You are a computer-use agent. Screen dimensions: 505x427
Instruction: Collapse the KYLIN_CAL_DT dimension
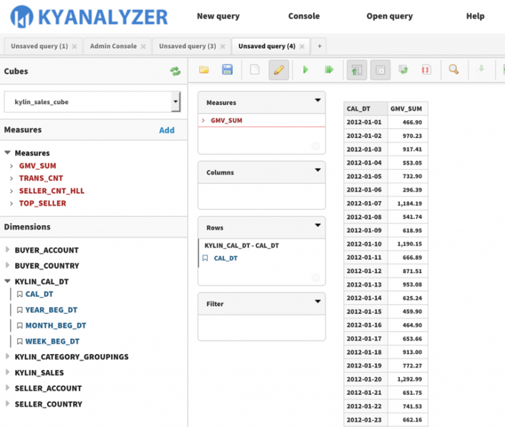(8, 282)
